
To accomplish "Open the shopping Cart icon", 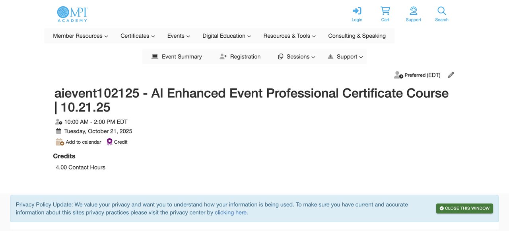I will (x=385, y=11).
